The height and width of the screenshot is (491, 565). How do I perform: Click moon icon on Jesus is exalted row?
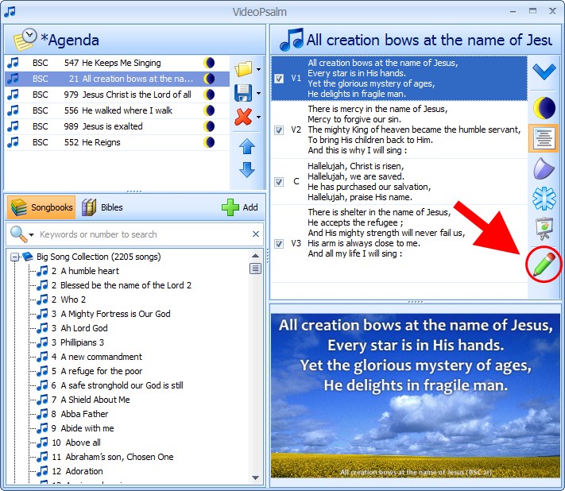(209, 126)
